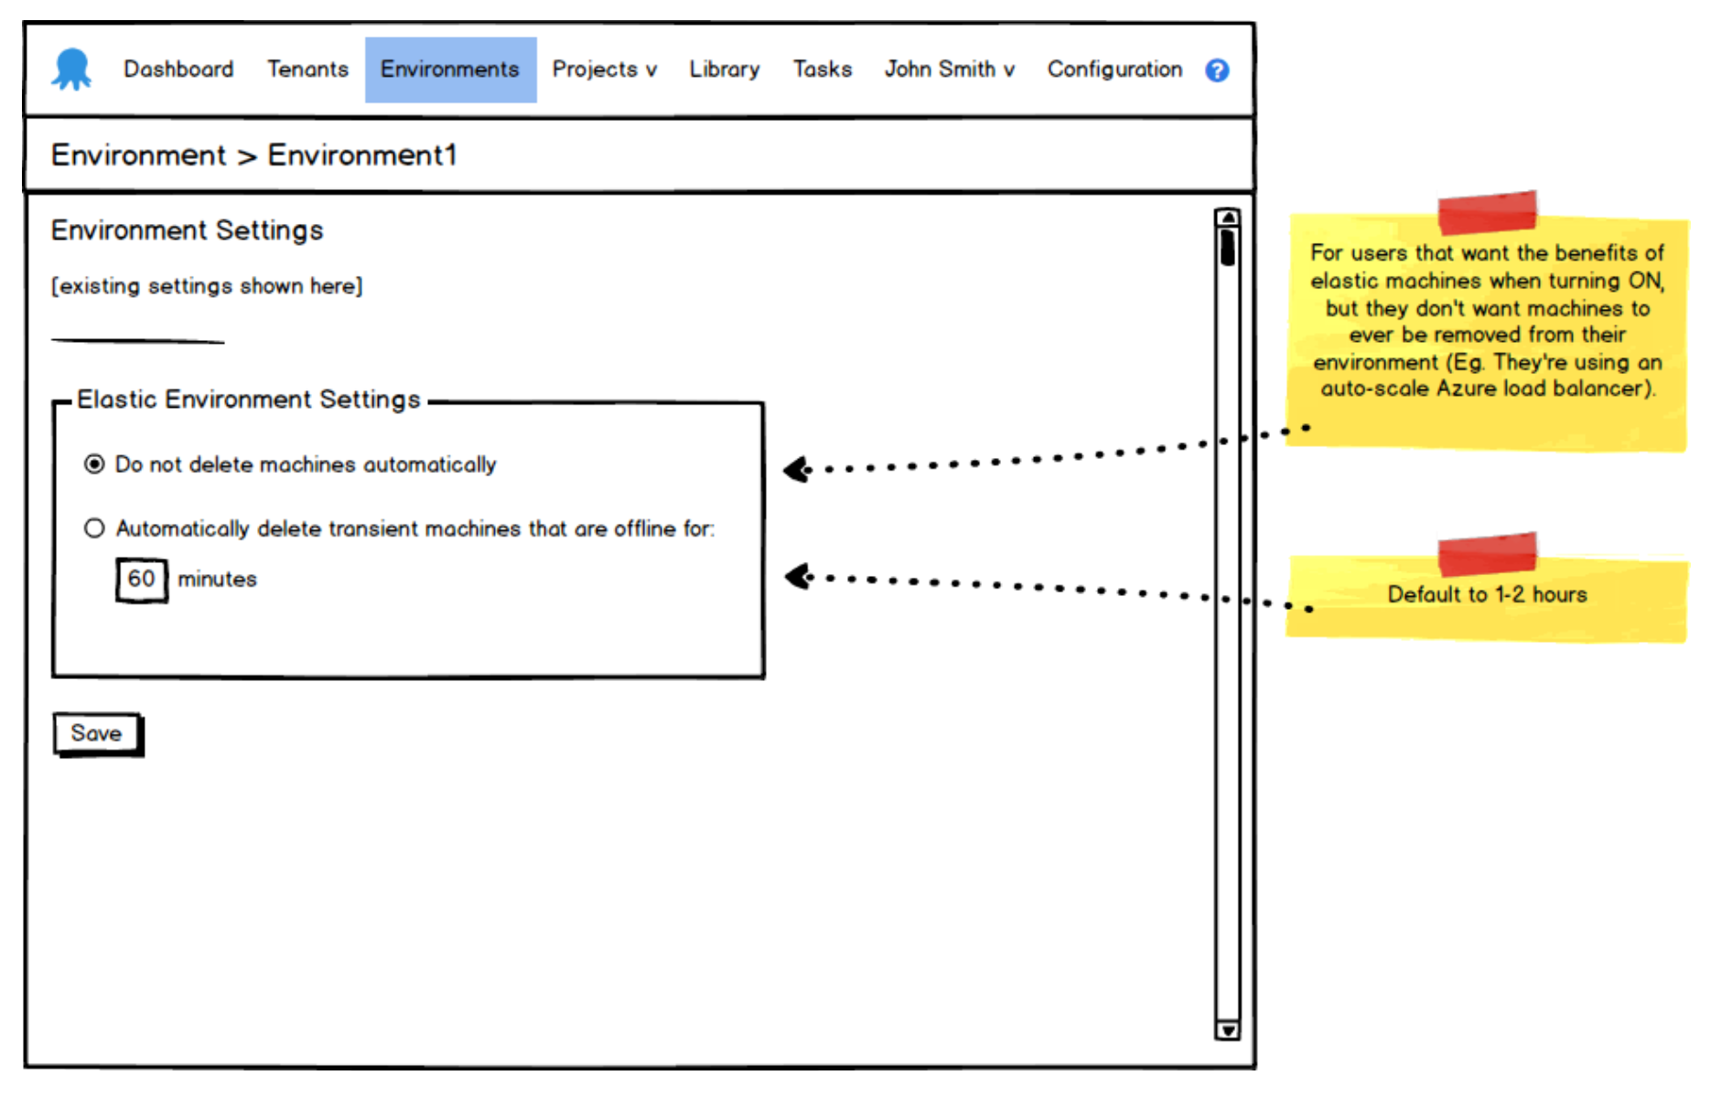This screenshot has width=1711, height=1097.
Task: Click the 60 minutes input field
Action: pyautogui.click(x=141, y=579)
